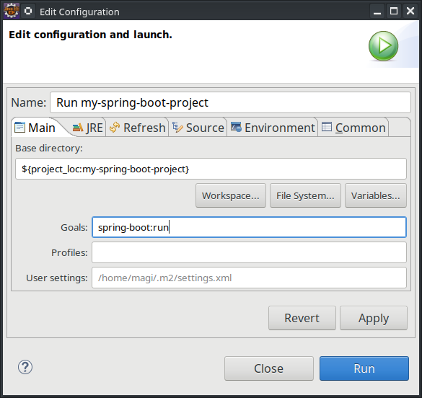Click the Workspace... button
The height and width of the screenshot is (398, 422).
click(231, 195)
